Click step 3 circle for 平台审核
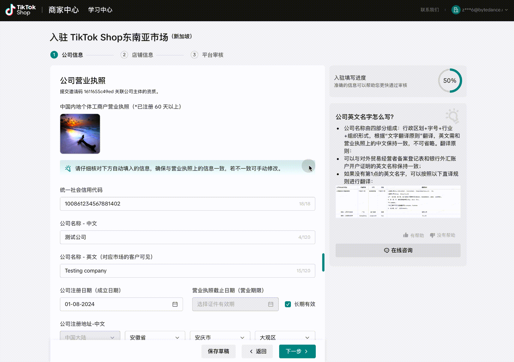 coord(194,55)
